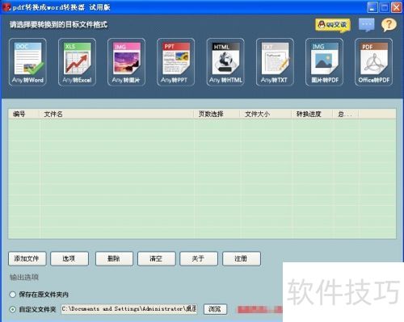Clear the list with 清空 button

(x=157, y=259)
